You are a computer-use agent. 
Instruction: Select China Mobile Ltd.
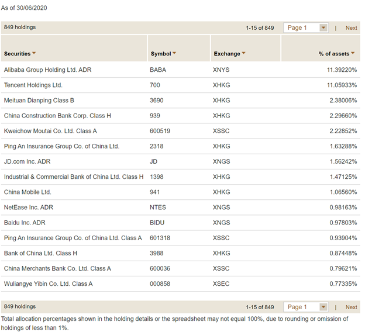tap(27, 192)
